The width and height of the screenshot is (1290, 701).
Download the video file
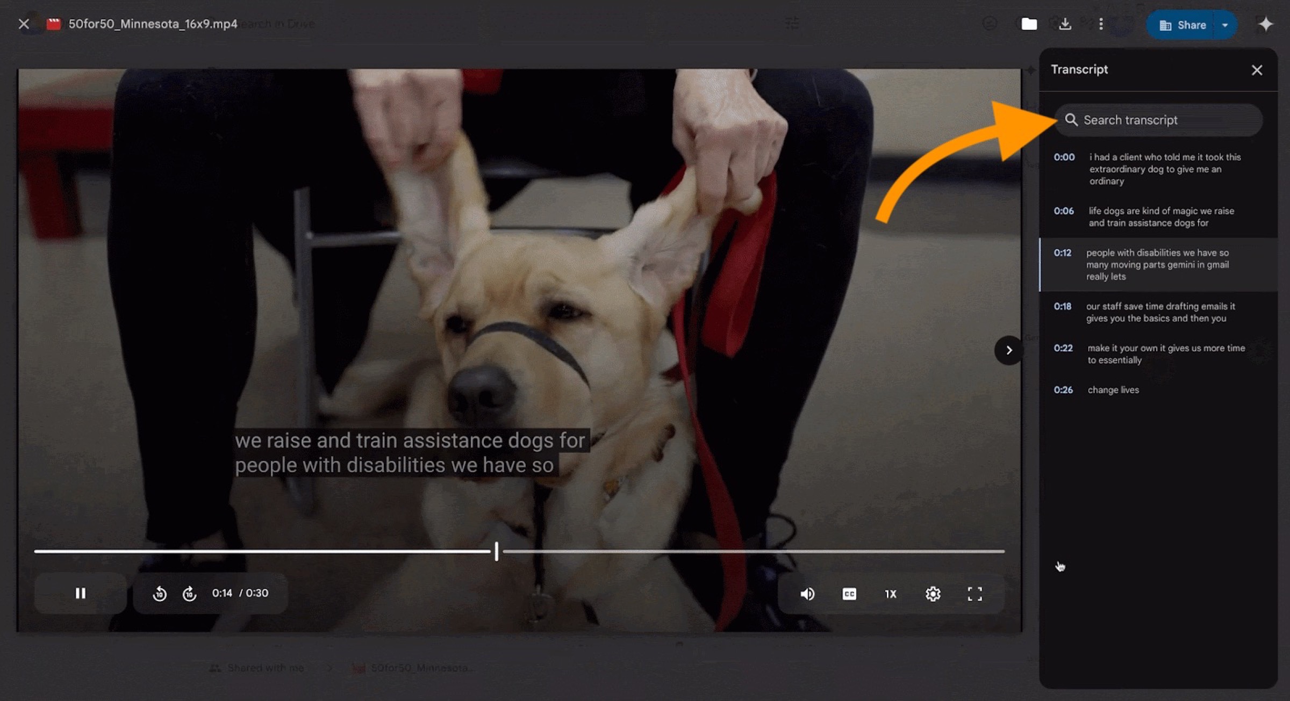(1065, 24)
